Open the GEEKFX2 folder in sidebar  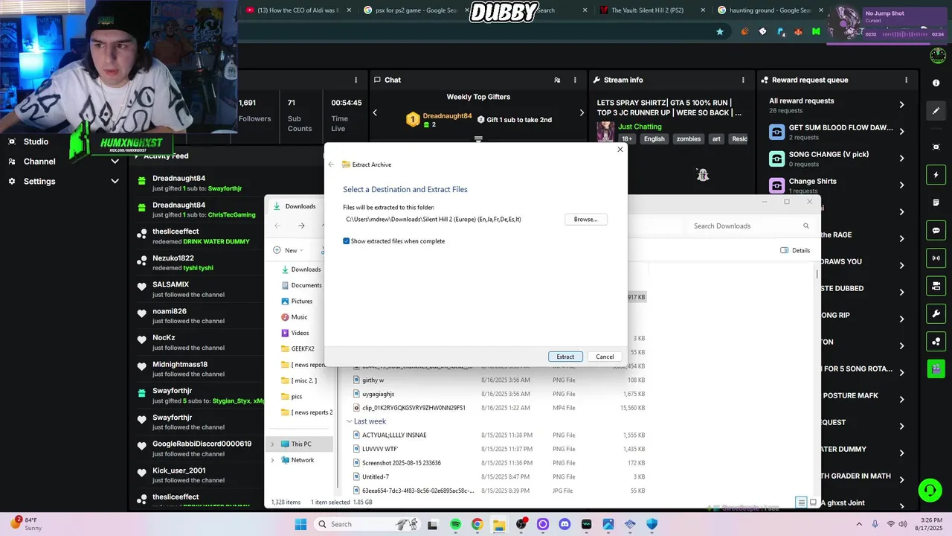click(x=297, y=348)
